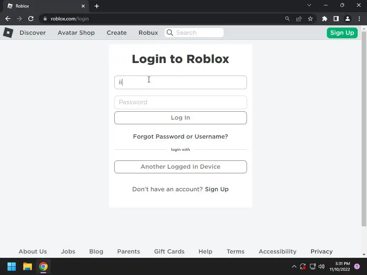The height and width of the screenshot is (275, 367).
Task: Click Another Logged In Device button
Action: coord(181,167)
